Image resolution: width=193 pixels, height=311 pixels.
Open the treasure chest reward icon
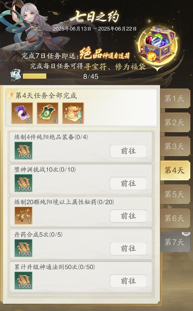coord(158,45)
